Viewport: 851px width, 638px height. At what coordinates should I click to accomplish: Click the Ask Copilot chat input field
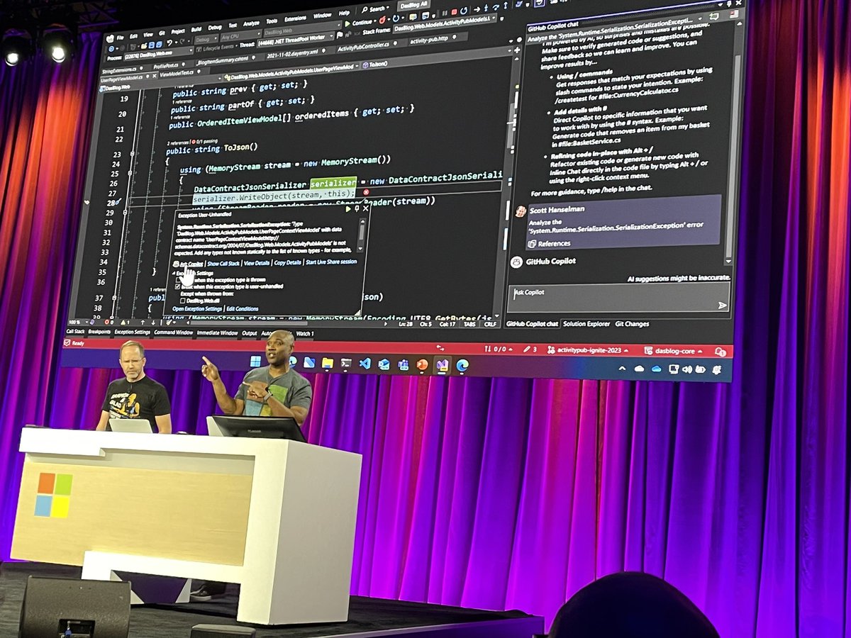(618, 297)
